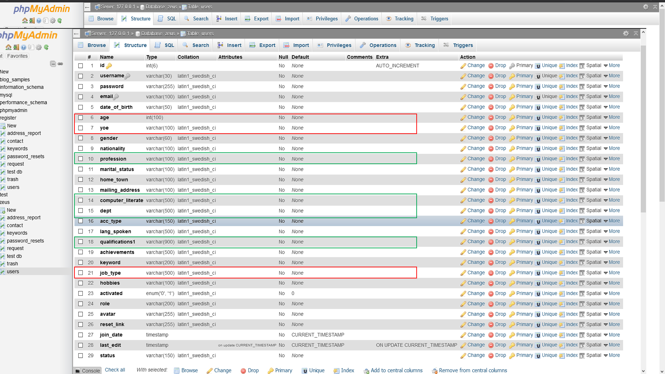The image size is (665, 374).
Task: Click the back arrow left of front window breadcrumb
Action: coord(77,34)
